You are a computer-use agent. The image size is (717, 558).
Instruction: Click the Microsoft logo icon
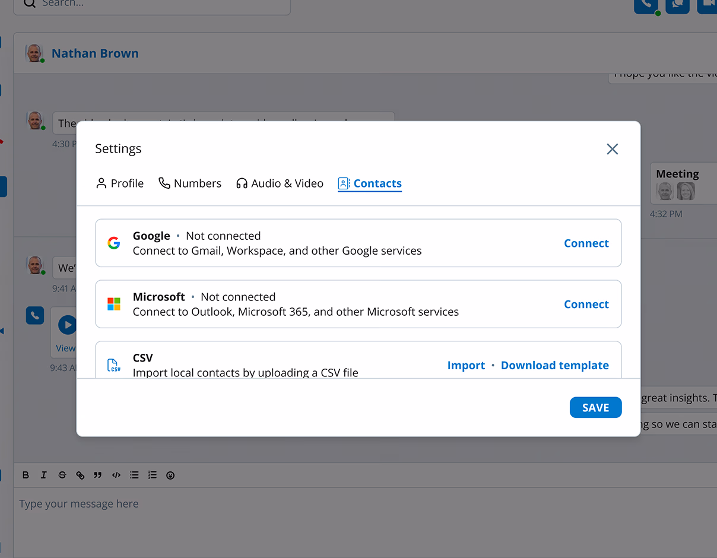pyautogui.click(x=113, y=304)
